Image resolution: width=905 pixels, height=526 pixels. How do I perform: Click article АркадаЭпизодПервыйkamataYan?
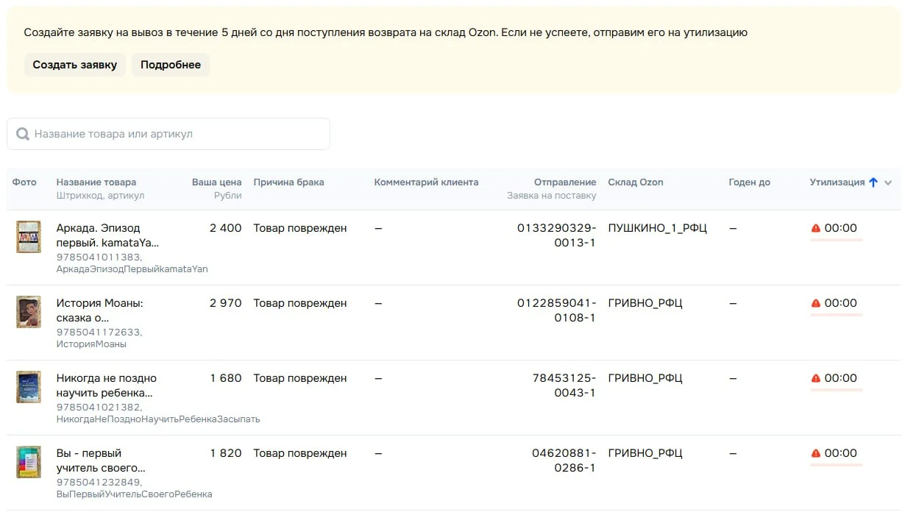pos(132,269)
